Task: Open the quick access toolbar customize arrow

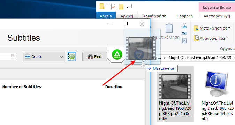Action: coord(127,7)
